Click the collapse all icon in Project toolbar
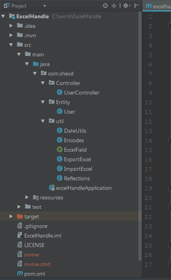 pyautogui.click(x=114, y=6)
